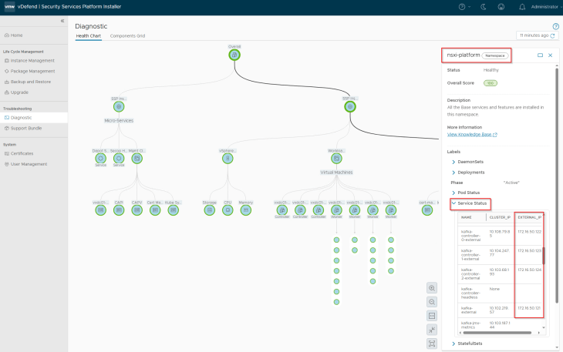This screenshot has width=563, height=352.
Task: Toggle dark mode with the moon icon
Action: tap(484, 7)
